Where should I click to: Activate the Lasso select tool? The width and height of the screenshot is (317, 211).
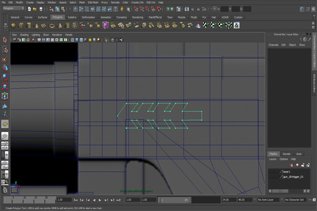5,50
